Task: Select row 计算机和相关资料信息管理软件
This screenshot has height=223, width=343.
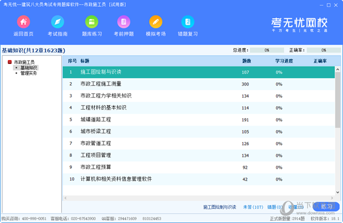Action: (198, 179)
